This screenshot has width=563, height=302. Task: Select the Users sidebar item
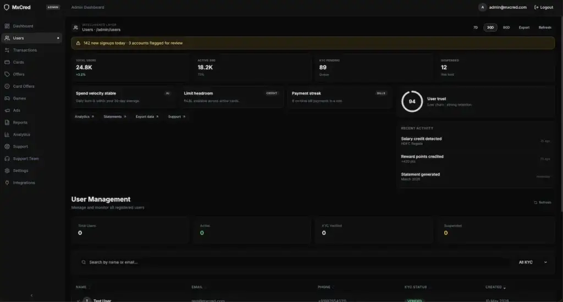point(31,38)
